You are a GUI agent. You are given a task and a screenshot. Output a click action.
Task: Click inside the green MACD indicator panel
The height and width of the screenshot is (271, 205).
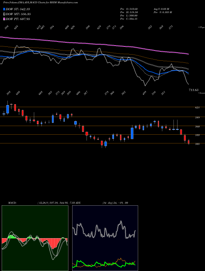35,238
